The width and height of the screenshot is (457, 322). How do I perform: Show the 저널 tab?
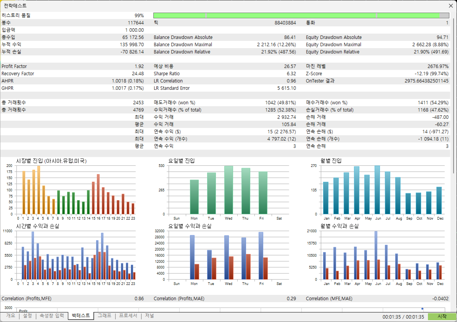[150, 316]
